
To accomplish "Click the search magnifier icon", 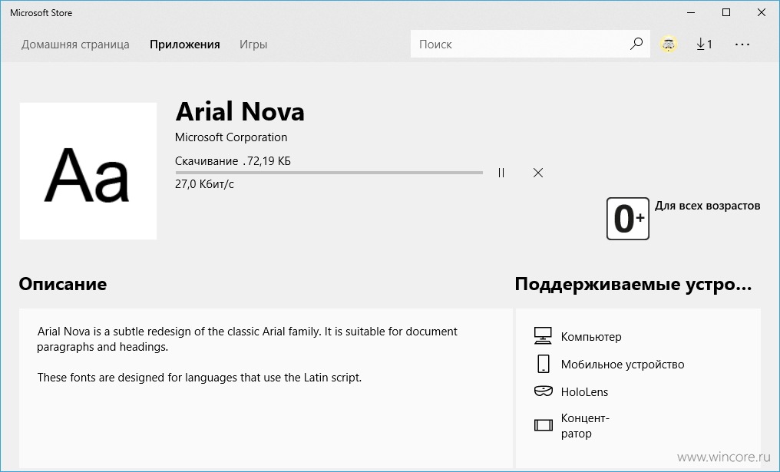I will 636,44.
